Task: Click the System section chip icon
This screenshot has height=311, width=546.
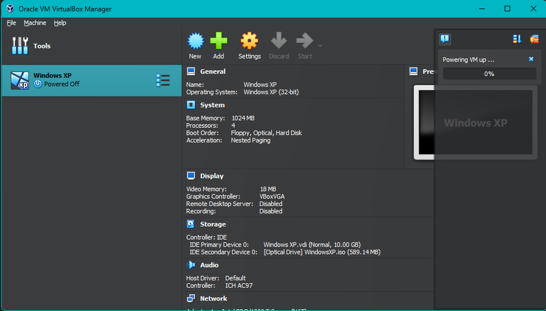Action: pyautogui.click(x=191, y=105)
